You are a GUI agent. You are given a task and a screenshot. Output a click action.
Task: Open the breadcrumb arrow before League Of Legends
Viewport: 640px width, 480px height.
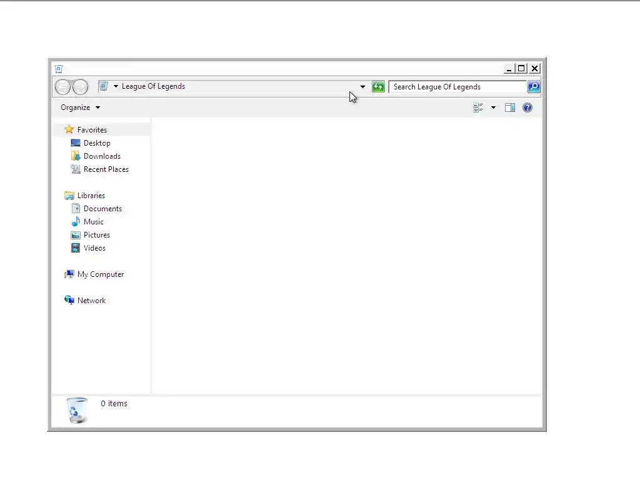116,86
